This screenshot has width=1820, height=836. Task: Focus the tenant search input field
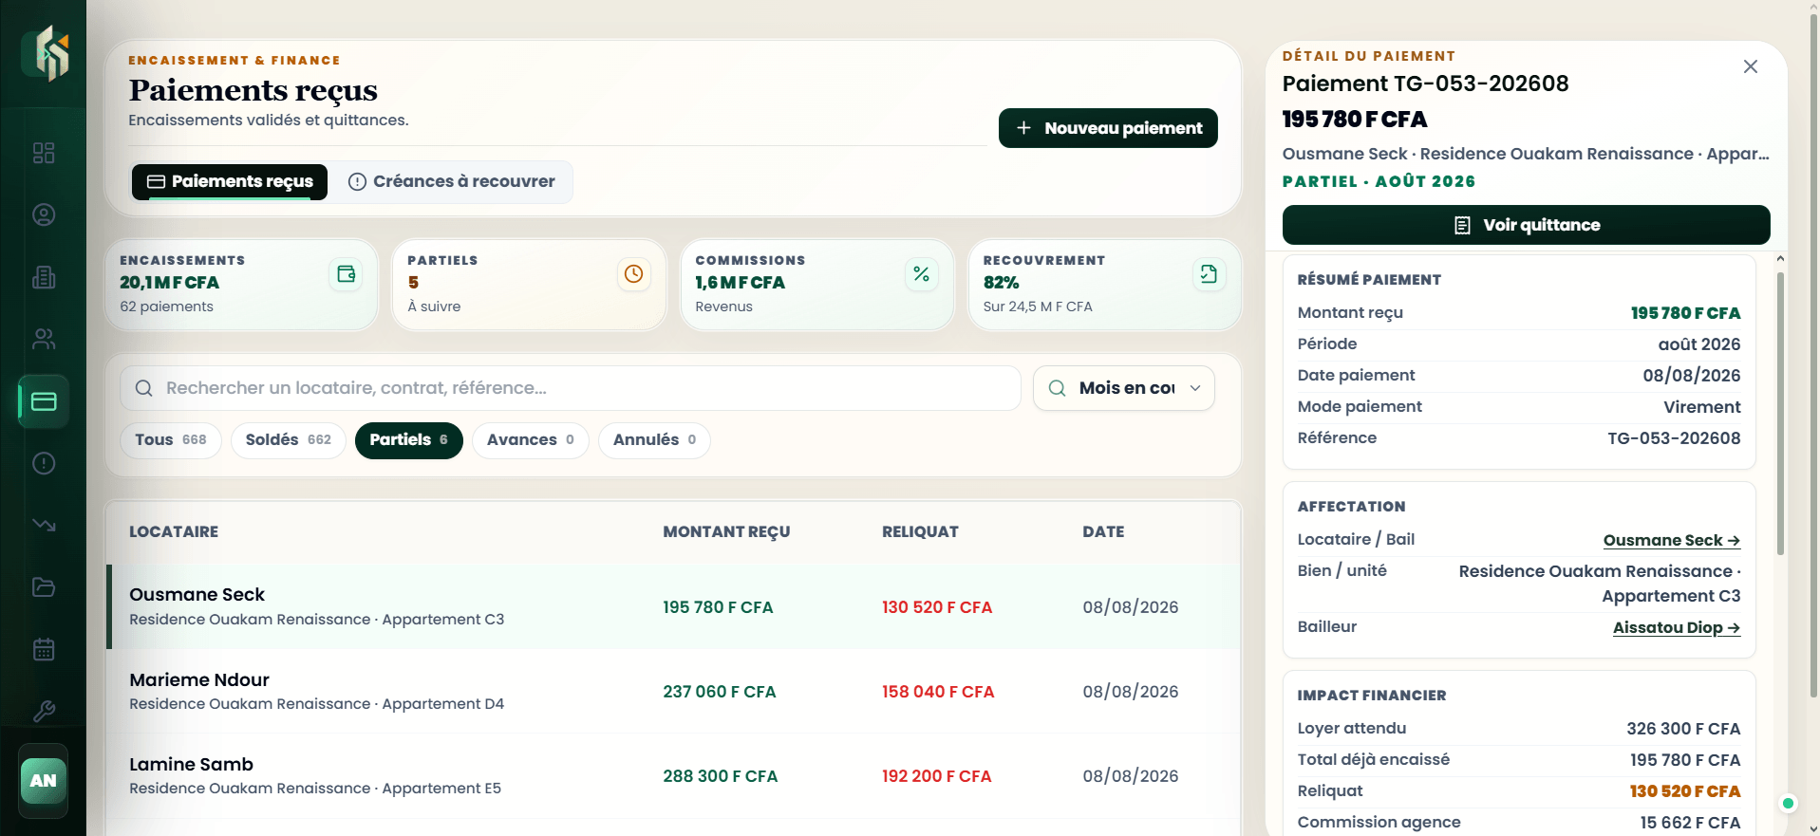point(571,388)
